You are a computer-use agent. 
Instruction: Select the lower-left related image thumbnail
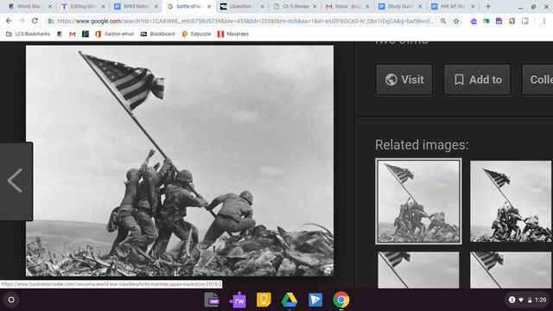(x=418, y=270)
